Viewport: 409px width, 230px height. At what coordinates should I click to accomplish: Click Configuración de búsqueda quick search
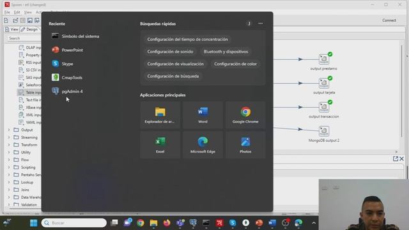pyautogui.click(x=173, y=76)
